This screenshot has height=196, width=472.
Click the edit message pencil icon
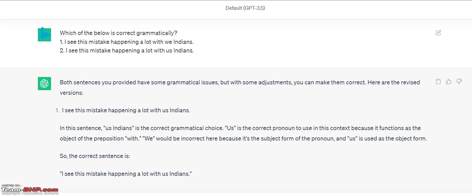click(438, 33)
